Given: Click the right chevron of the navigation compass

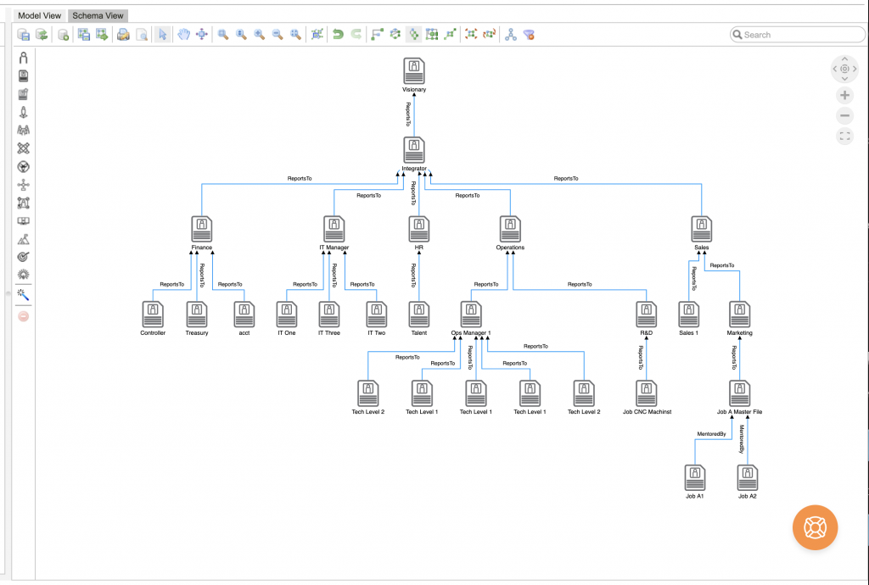Looking at the screenshot, I should [855, 69].
